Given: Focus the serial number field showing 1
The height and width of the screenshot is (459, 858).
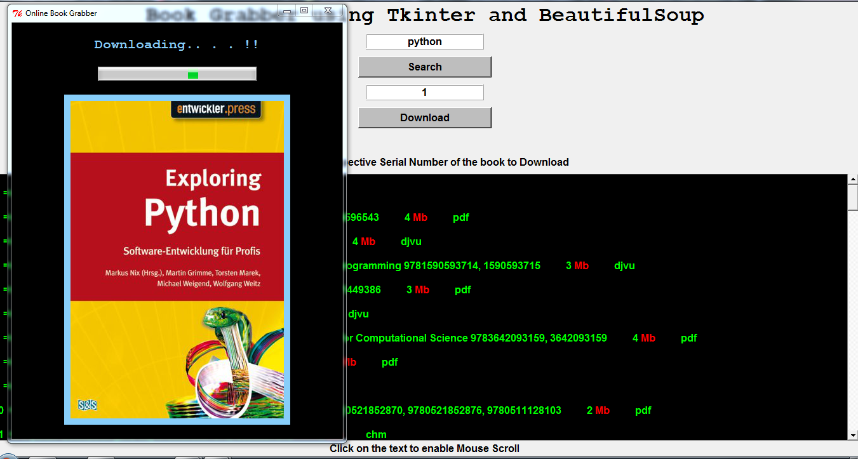Looking at the screenshot, I should (425, 93).
